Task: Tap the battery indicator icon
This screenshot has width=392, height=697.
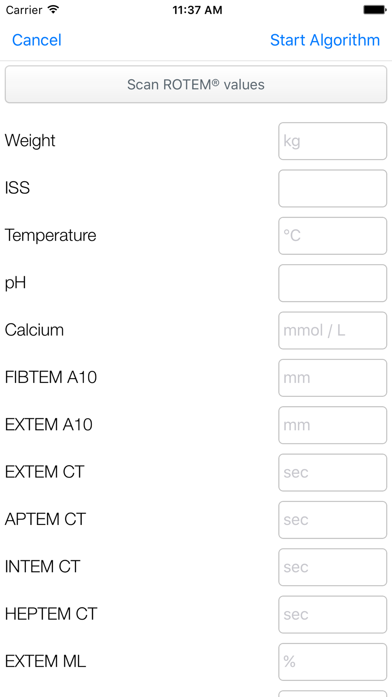Action: coord(374,10)
